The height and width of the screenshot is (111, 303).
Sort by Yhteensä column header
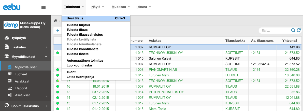click(290, 41)
